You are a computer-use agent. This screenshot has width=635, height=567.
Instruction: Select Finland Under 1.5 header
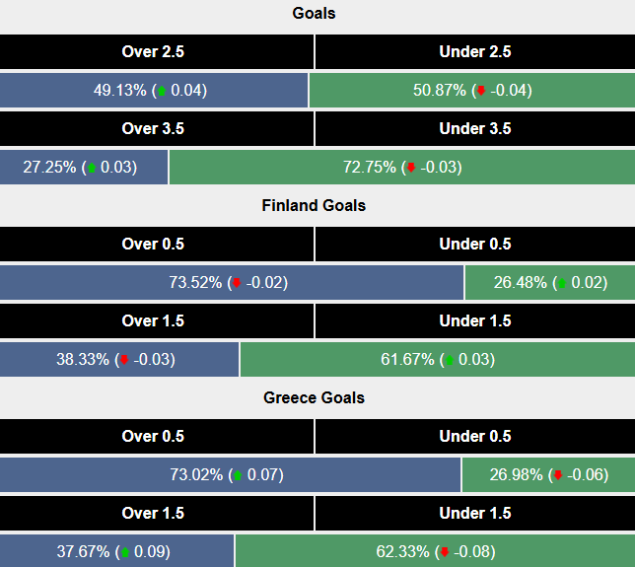click(x=475, y=321)
